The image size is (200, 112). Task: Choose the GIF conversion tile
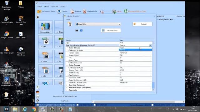coord(59,56)
